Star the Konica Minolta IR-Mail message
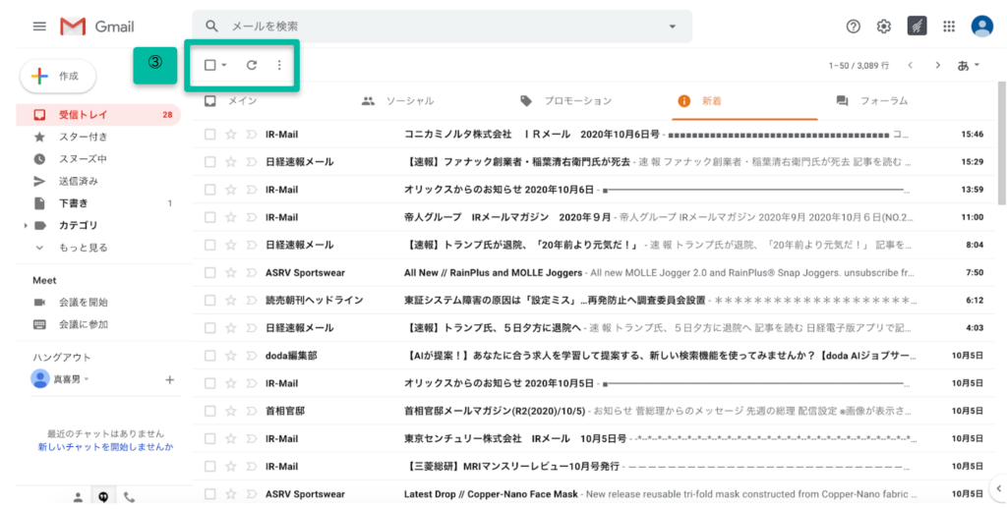The image size is (1007, 509). [x=231, y=134]
